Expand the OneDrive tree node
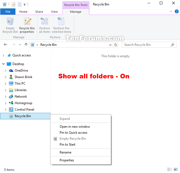The width and height of the screenshot is (180, 173). (5, 71)
